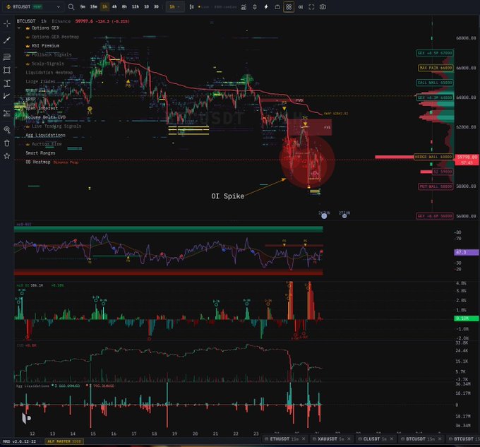Enter fullscreen mode with the expand icon

pyautogui.click(x=311, y=7)
